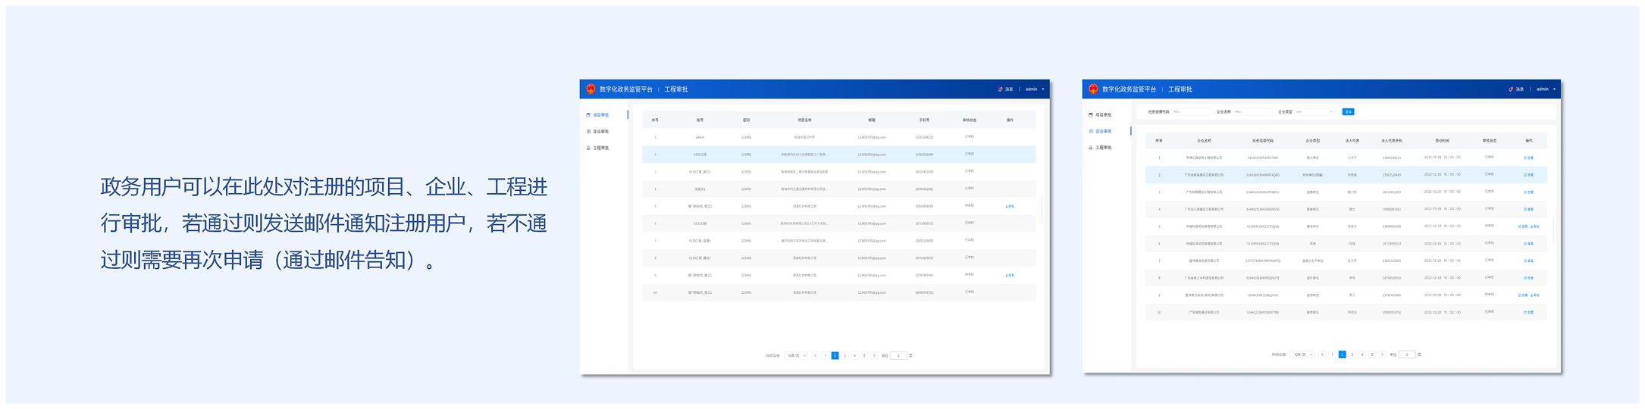This screenshot has height=409, width=1645.
Task: Expand the admin menu in right window
Action: coord(1545,89)
